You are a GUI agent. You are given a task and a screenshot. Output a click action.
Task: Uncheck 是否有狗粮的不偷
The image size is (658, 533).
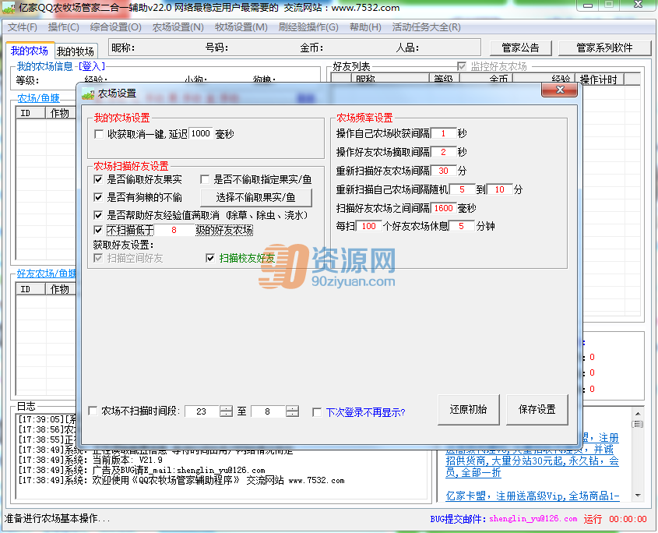(98, 197)
